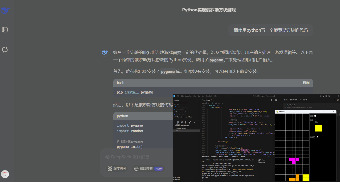Close the __init__.py editor tab

212,100
